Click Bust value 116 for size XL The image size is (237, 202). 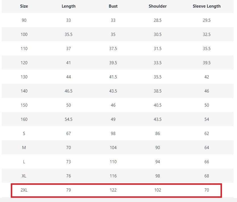(113, 176)
